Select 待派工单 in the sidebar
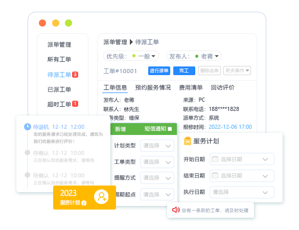 tap(59, 75)
